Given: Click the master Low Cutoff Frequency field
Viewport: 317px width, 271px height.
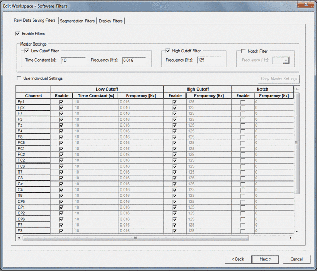Looking at the screenshot, I should (x=133, y=60).
